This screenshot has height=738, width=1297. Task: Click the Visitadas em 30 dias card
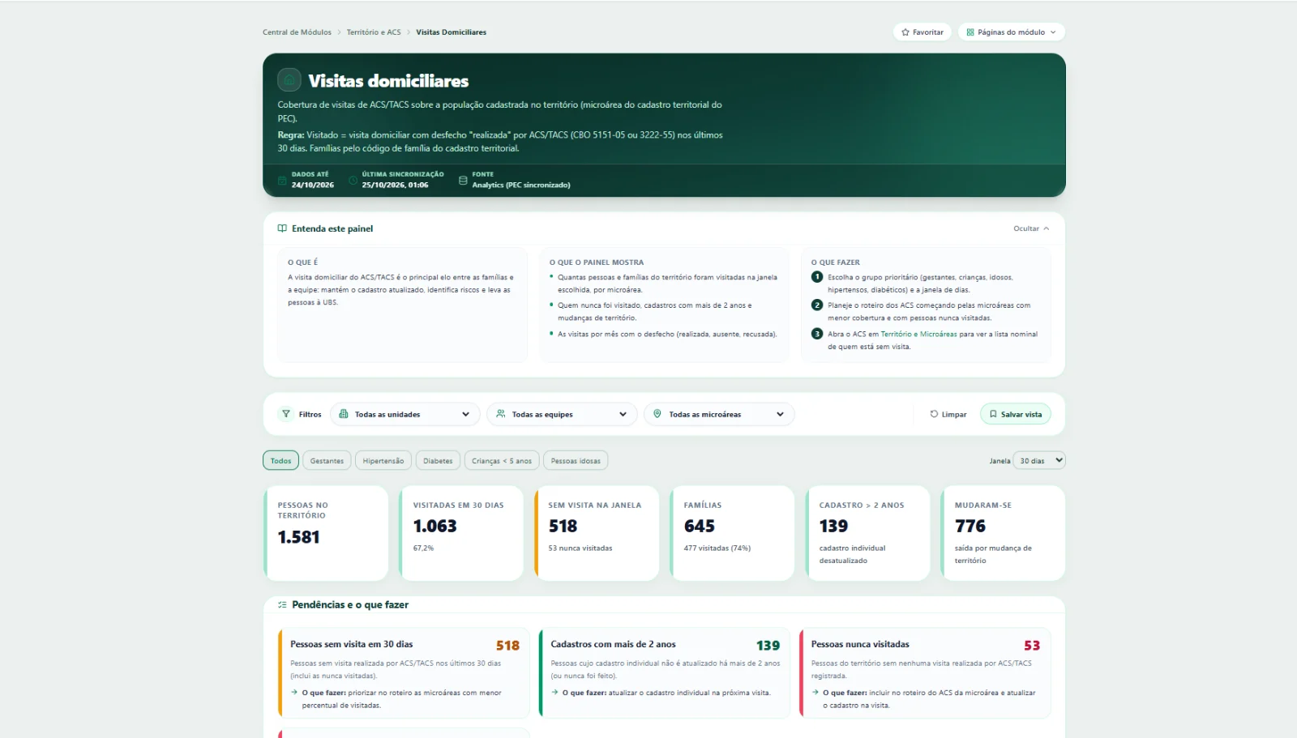point(461,533)
